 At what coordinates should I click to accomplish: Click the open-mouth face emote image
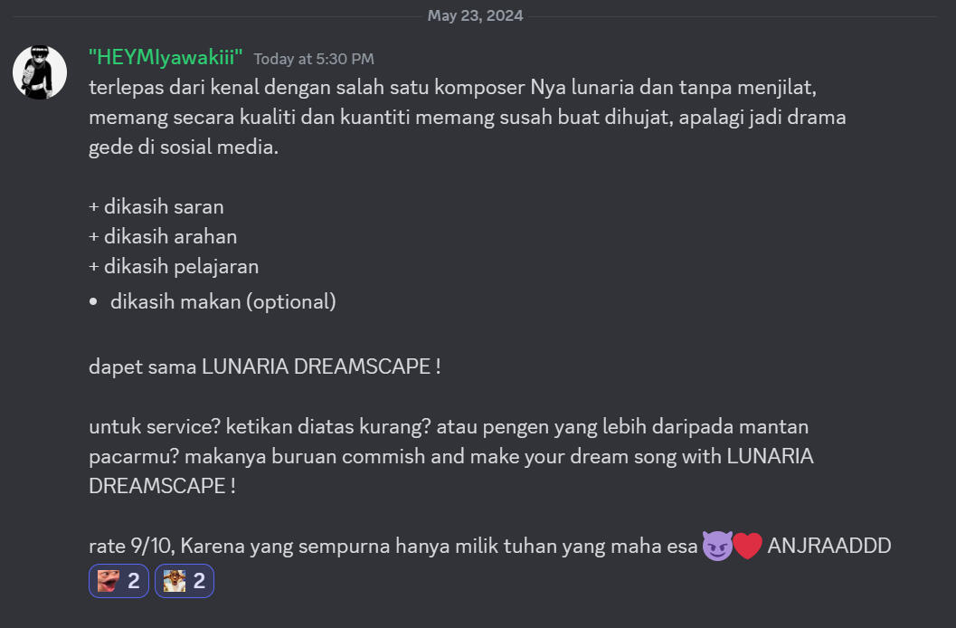pyautogui.click(x=109, y=580)
